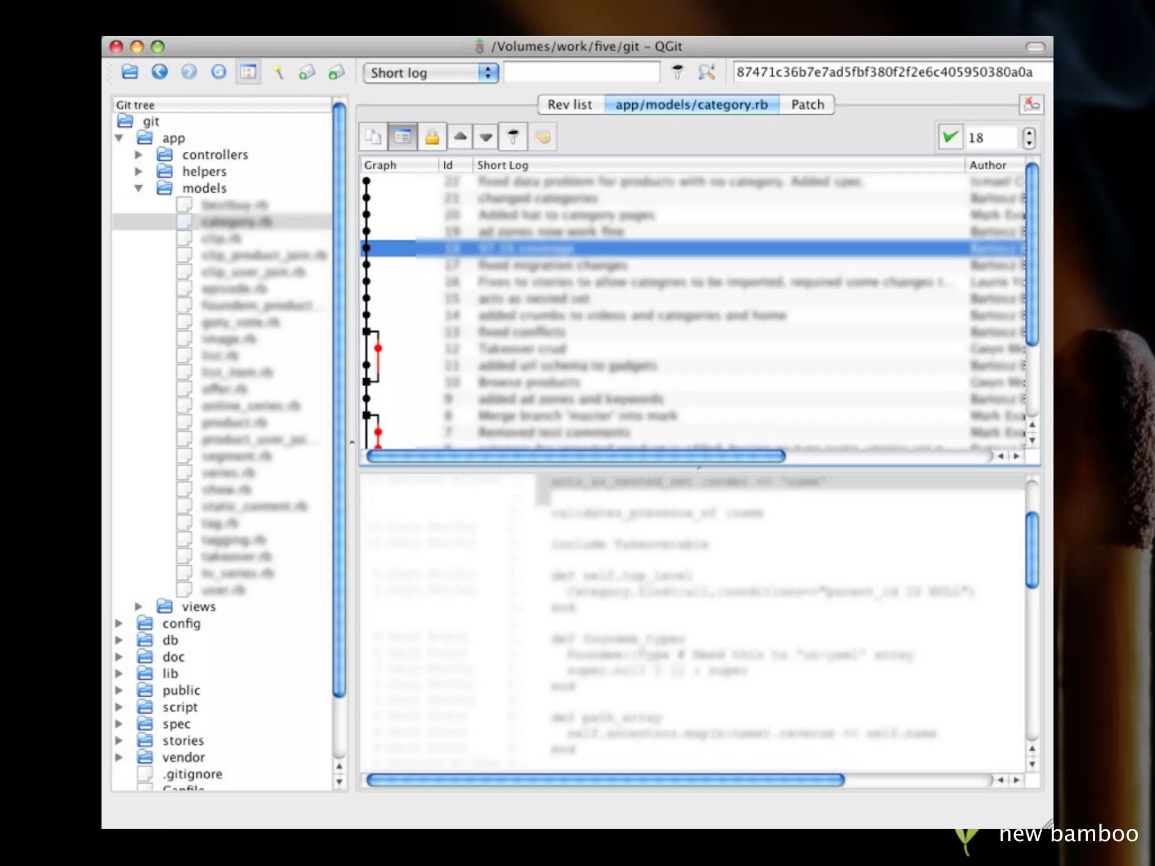Click the down arrow revision button

486,137
